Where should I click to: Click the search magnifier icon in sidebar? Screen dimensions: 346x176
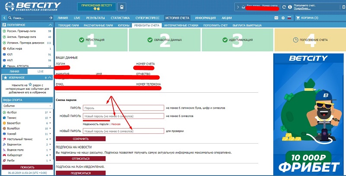click(x=10, y=18)
